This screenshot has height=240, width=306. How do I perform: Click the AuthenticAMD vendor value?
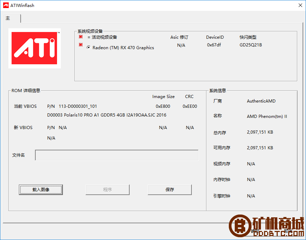click(x=261, y=101)
